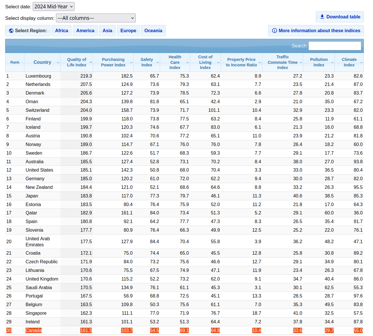Open the Select date dropdown
The image size is (373, 336).
pos(54,7)
